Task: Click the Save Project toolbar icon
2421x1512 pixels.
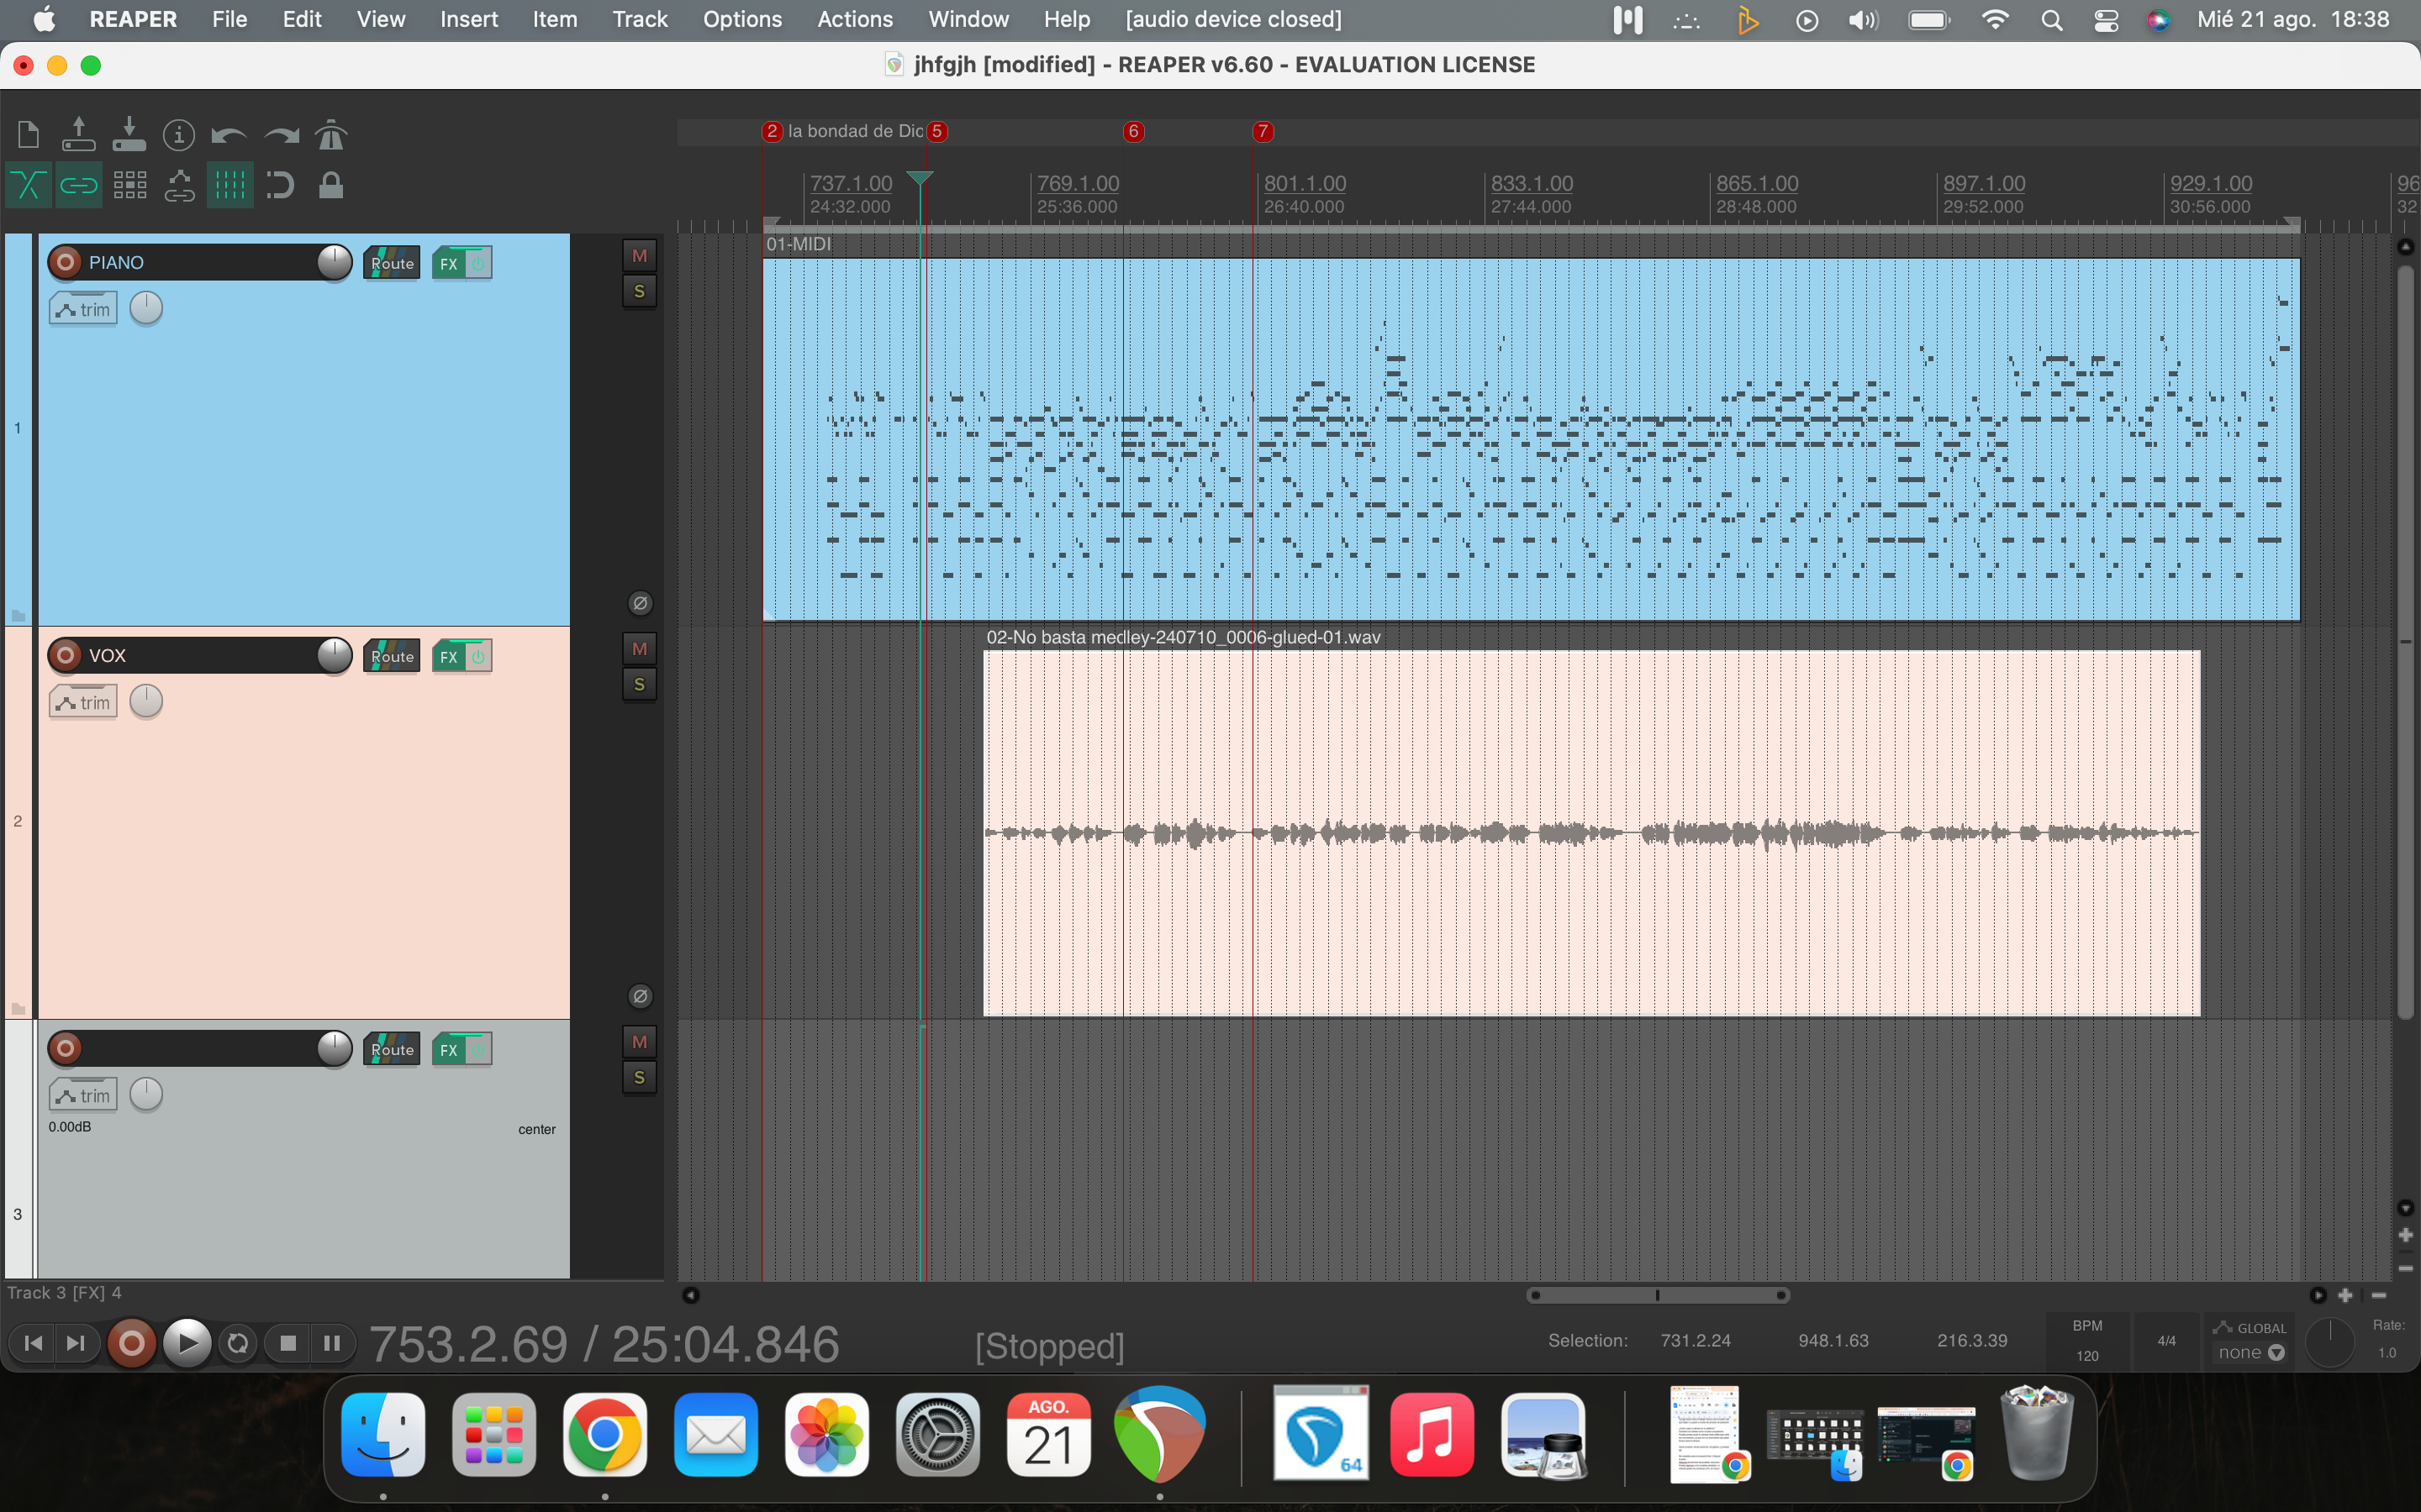Action: [x=129, y=134]
